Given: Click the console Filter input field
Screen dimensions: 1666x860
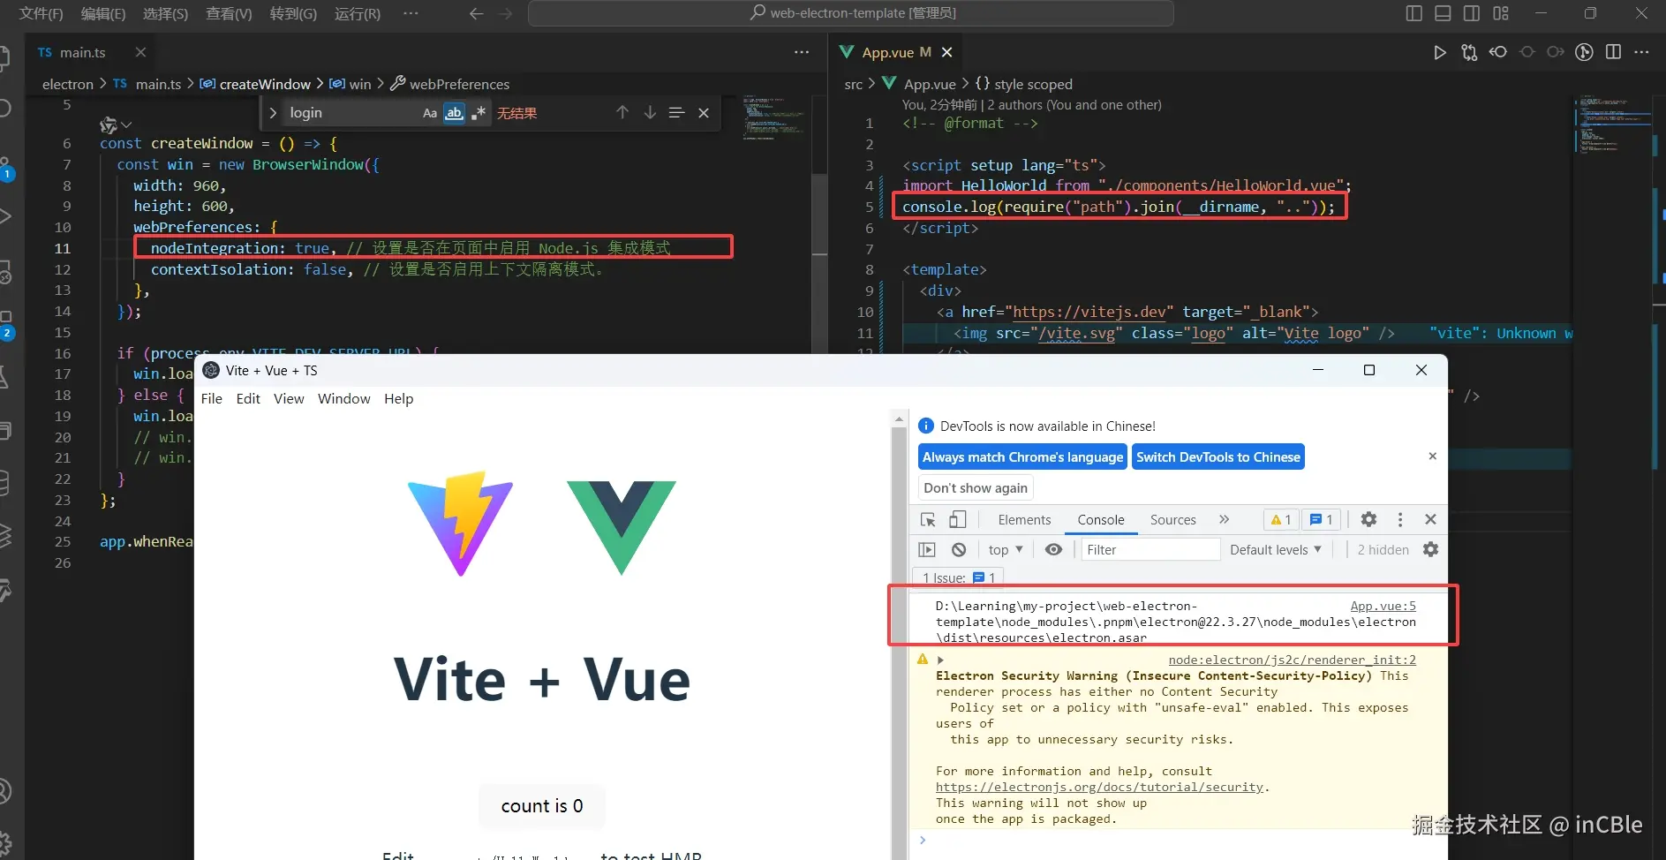Looking at the screenshot, I should (x=1151, y=549).
